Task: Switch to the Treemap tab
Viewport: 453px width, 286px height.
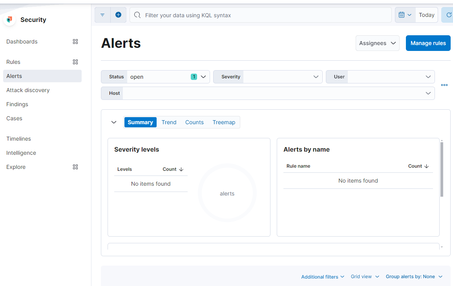Action: click(x=224, y=122)
